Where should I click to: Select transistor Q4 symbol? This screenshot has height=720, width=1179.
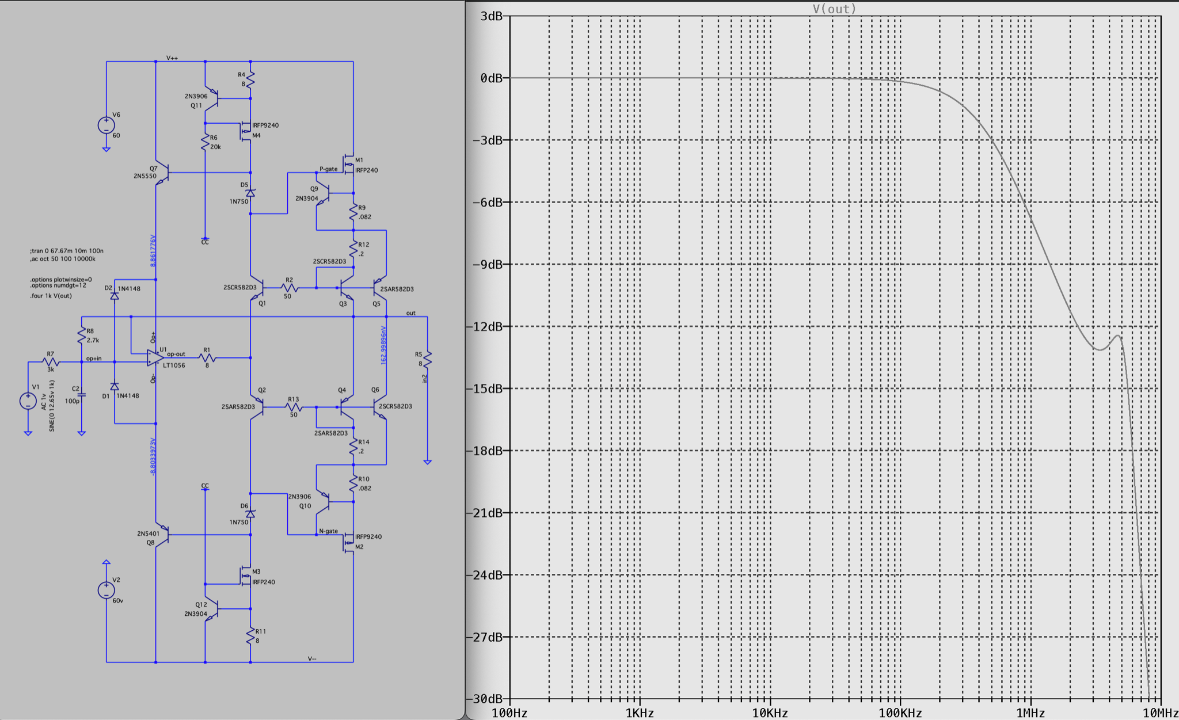[346, 407]
